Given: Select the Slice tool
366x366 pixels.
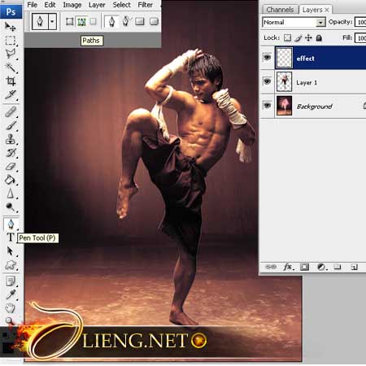Looking at the screenshot, I should click(11, 94).
